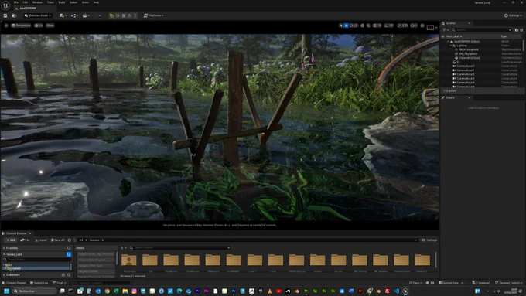Choose the highlighted Translate gizmo tool
Image resolution: width=526 pixels, height=296 pixels.
[x=347, y=26]
